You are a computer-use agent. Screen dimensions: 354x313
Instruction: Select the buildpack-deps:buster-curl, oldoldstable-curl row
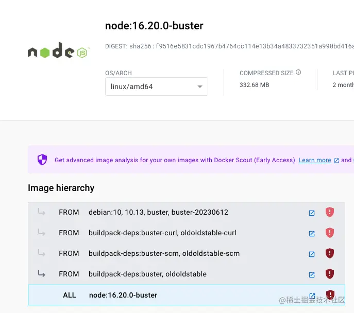[x=187, y=233]
